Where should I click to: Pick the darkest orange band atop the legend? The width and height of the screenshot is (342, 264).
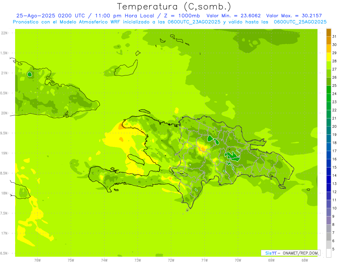pos(329,32)
